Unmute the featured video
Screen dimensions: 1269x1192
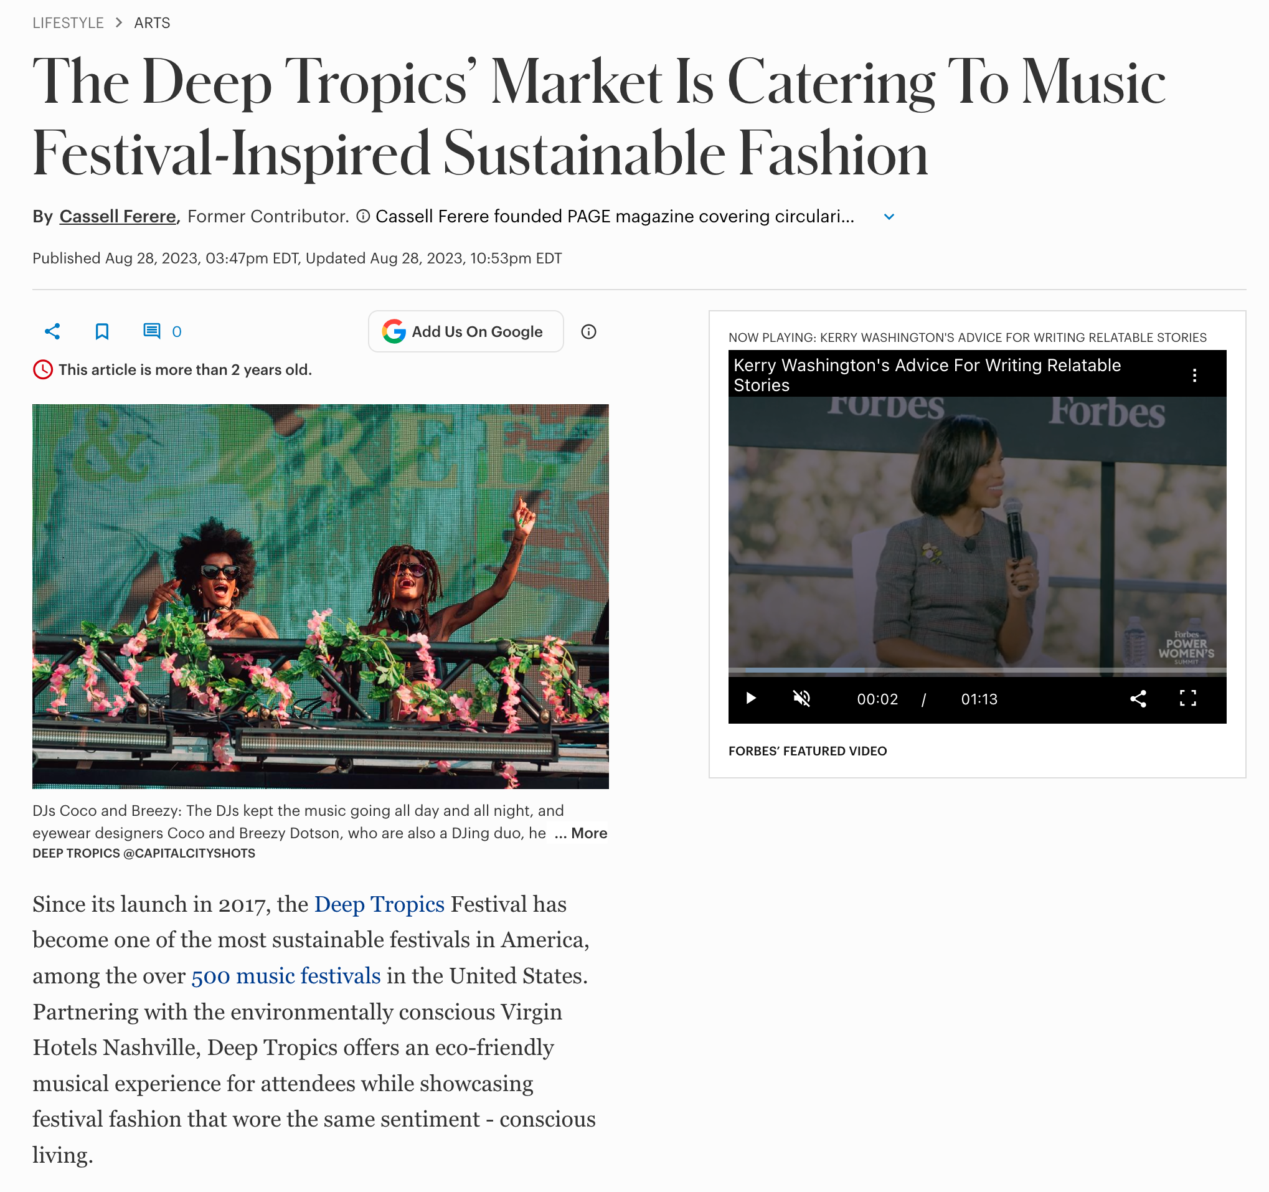(x=802, y=699)
